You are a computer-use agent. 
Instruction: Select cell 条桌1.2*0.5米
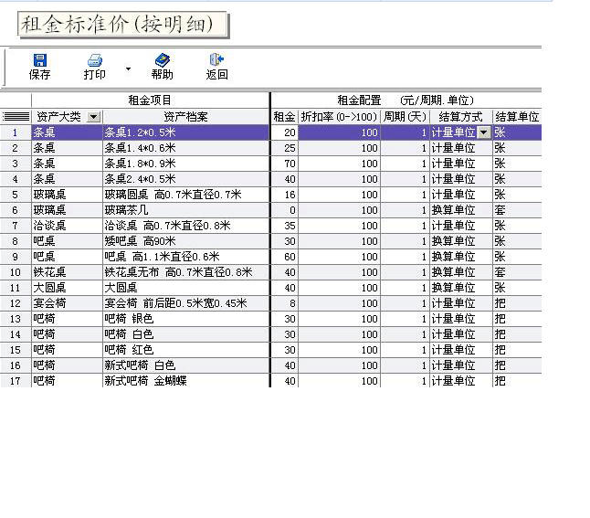(x=186, y=132)
